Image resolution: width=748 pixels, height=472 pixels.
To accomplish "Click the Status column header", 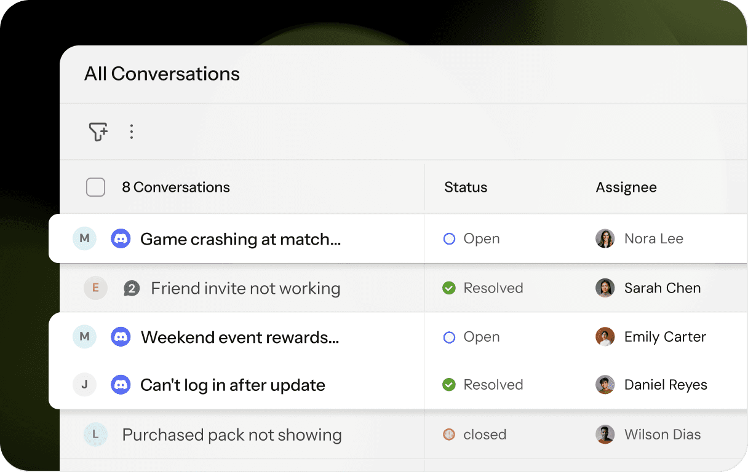I will pos(466,187).
